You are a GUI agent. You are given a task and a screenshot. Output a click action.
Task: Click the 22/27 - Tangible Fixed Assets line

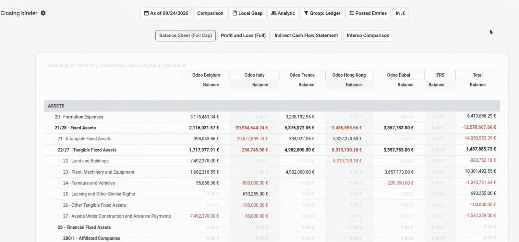(x=87, y=150)
